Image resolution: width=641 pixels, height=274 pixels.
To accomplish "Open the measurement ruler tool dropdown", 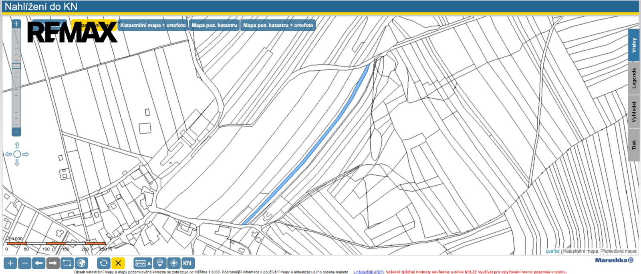I will coord(143,263).
